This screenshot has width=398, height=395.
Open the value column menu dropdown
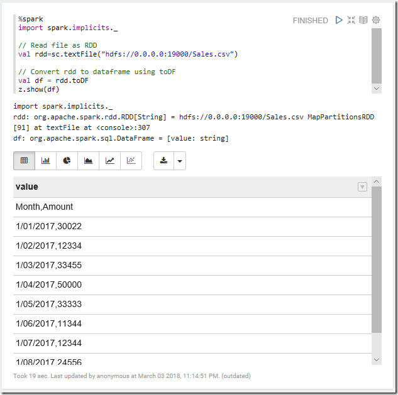362,187
